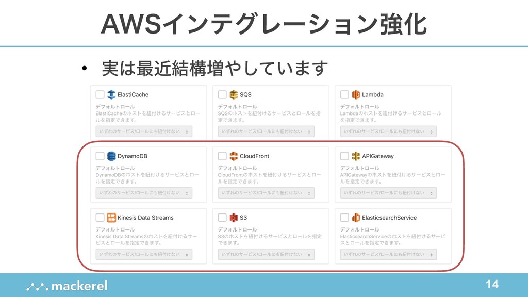Toggle the ElasticsearchService checkbox
The height and width of the screenshot is (297, 528).
(x=344, y=218)
